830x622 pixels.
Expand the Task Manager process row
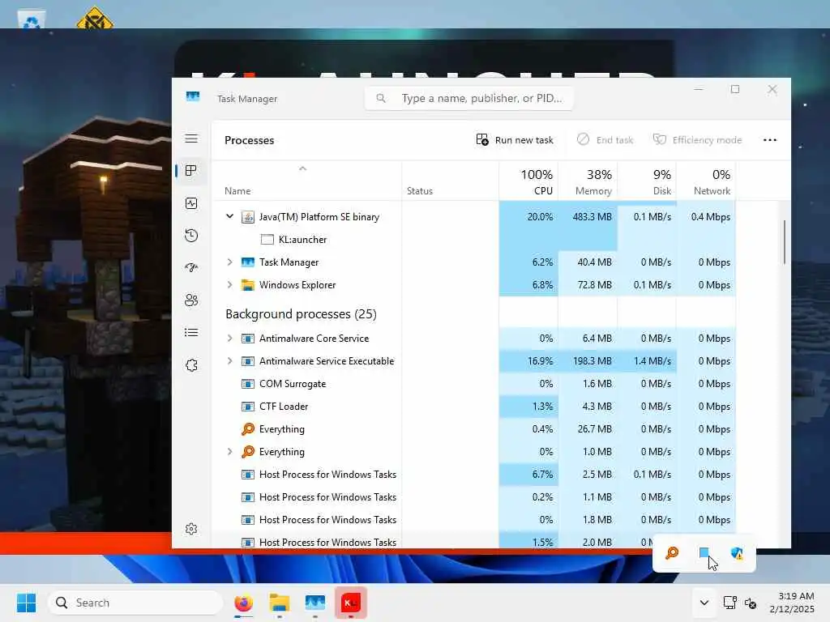pyautogui.click(x=229, y=262)
